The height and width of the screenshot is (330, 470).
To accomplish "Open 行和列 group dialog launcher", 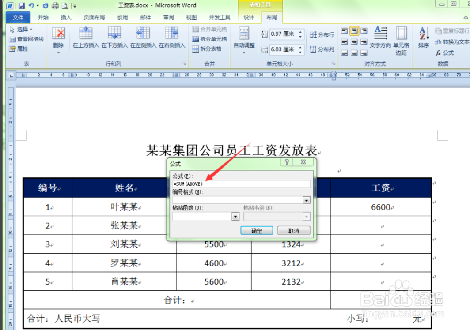I will click(184, 64).
